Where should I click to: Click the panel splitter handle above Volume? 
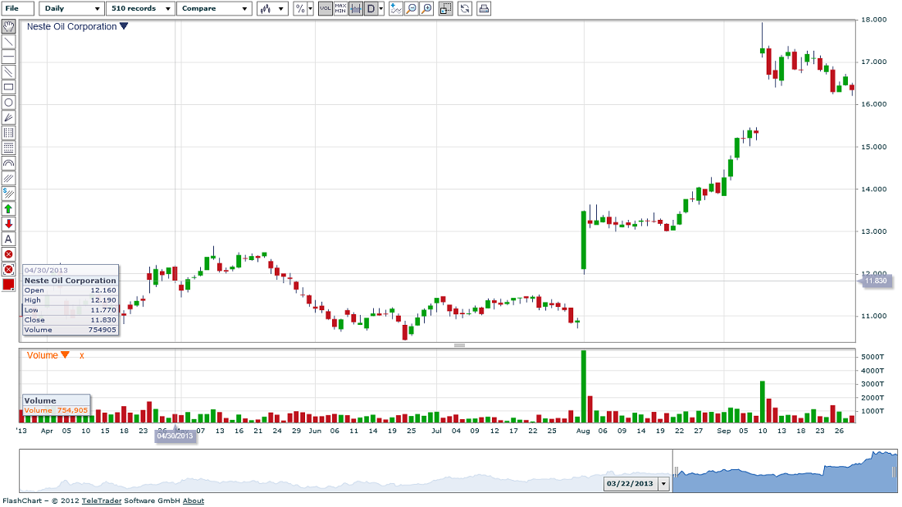click(x=459, y=345)
